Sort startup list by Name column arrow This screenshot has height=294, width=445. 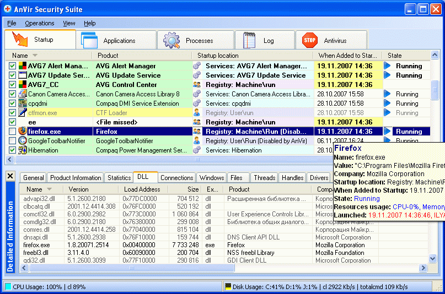coord(35,56)
